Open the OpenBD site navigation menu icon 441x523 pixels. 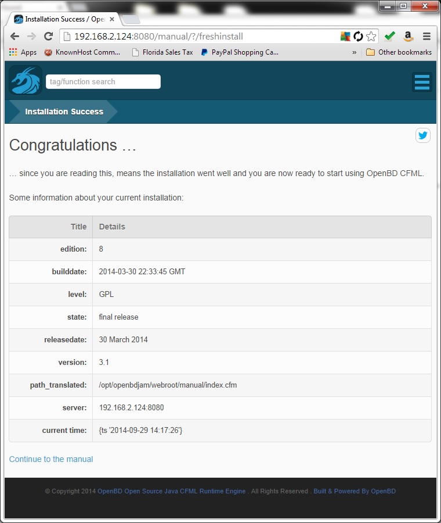422,82
